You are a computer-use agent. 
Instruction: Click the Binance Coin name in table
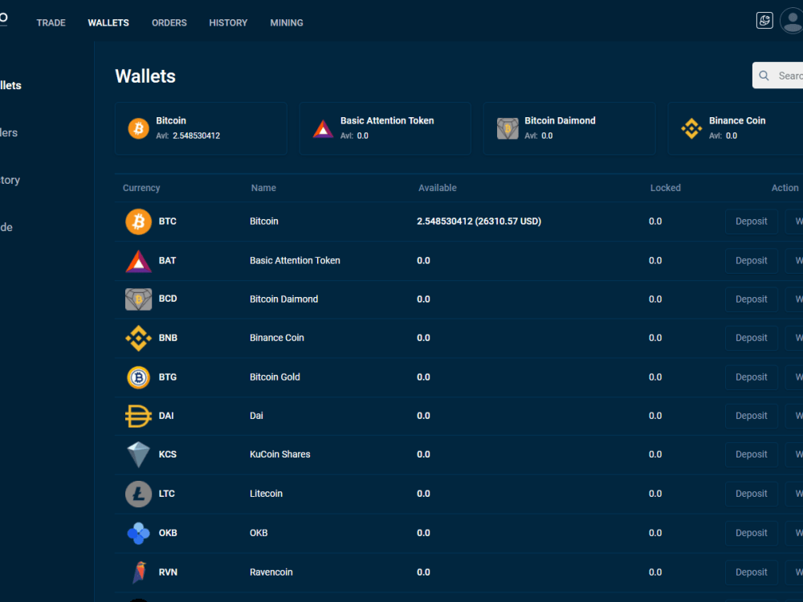[x=276, y=338]
